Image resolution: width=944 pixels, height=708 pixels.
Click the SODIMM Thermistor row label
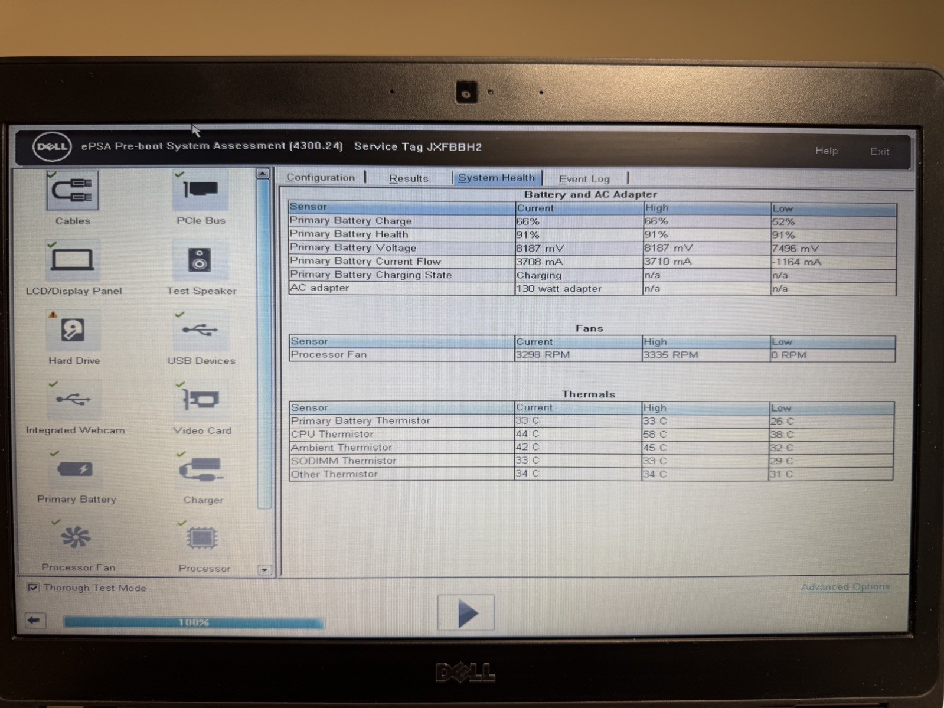coord(344,461)
